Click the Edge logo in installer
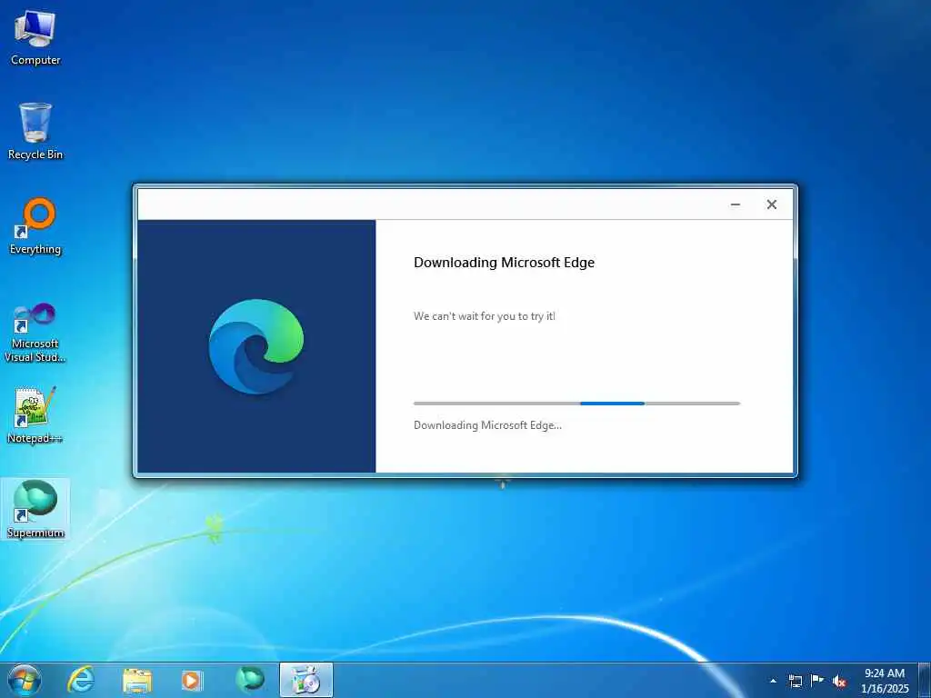The height and width of the screenshot is (698, 931). pyautogui.click(x=255, y=346)
